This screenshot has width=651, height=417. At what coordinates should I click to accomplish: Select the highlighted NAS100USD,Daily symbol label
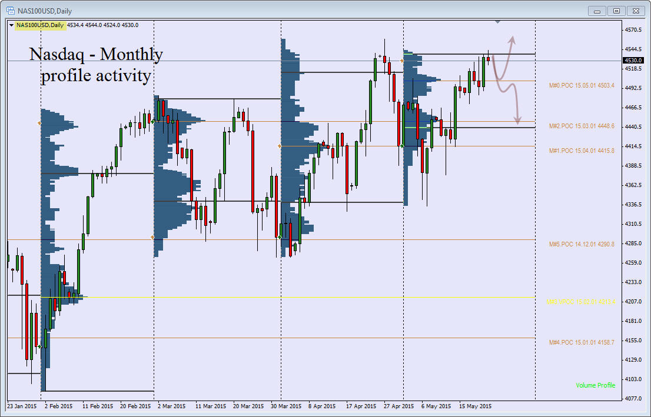coord(40,25)
